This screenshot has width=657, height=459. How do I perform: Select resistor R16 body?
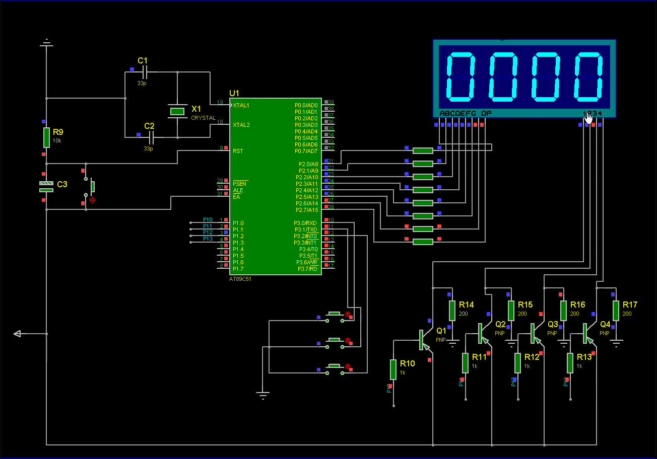pyautogui.click(x=564, y=311)
